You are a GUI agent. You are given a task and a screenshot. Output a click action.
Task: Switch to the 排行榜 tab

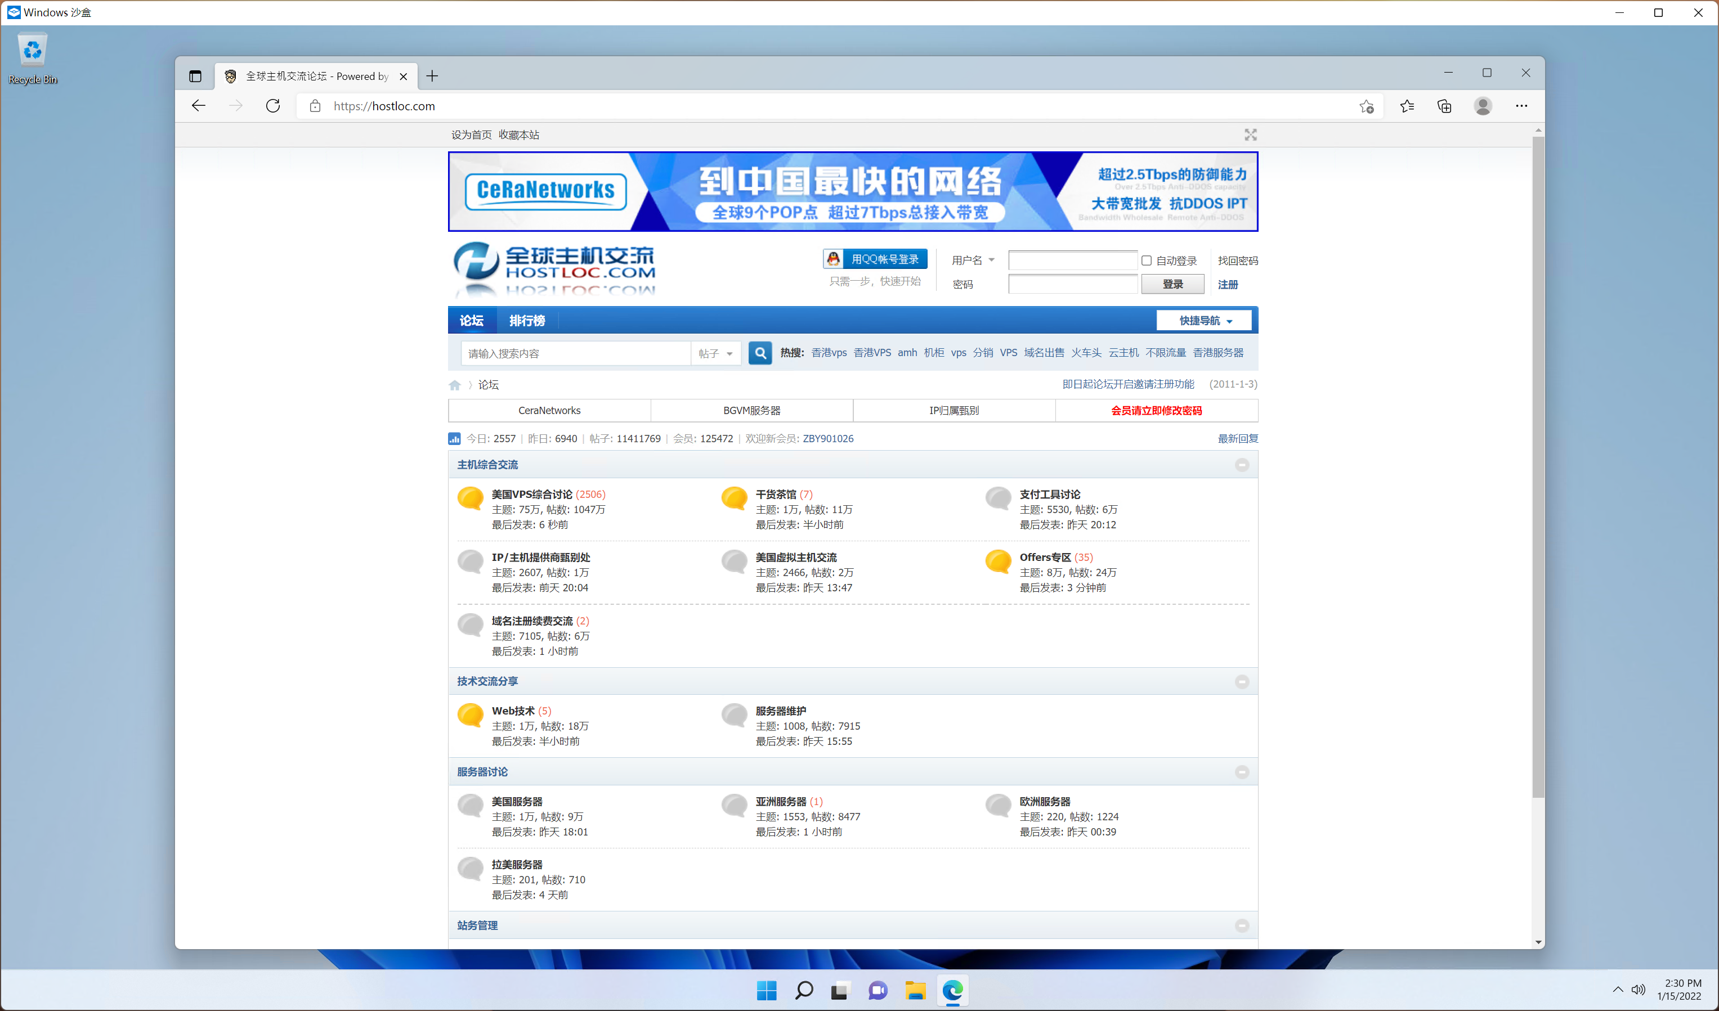point(527,321)
